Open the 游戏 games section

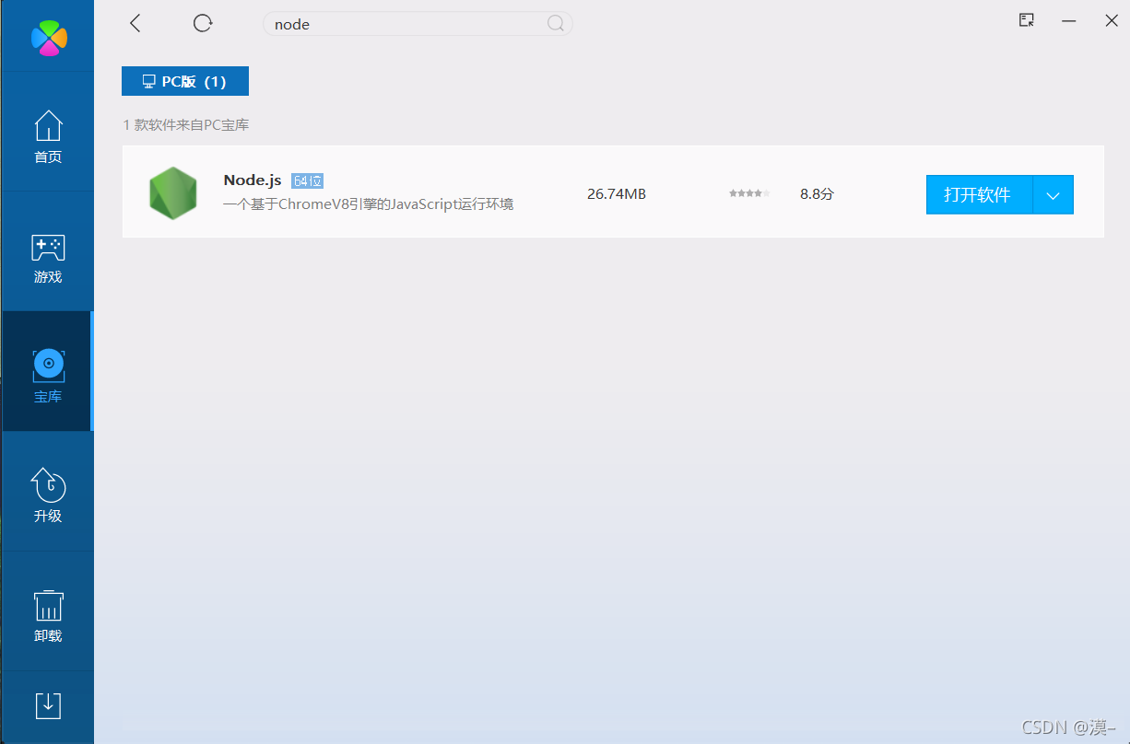[48, 259]
